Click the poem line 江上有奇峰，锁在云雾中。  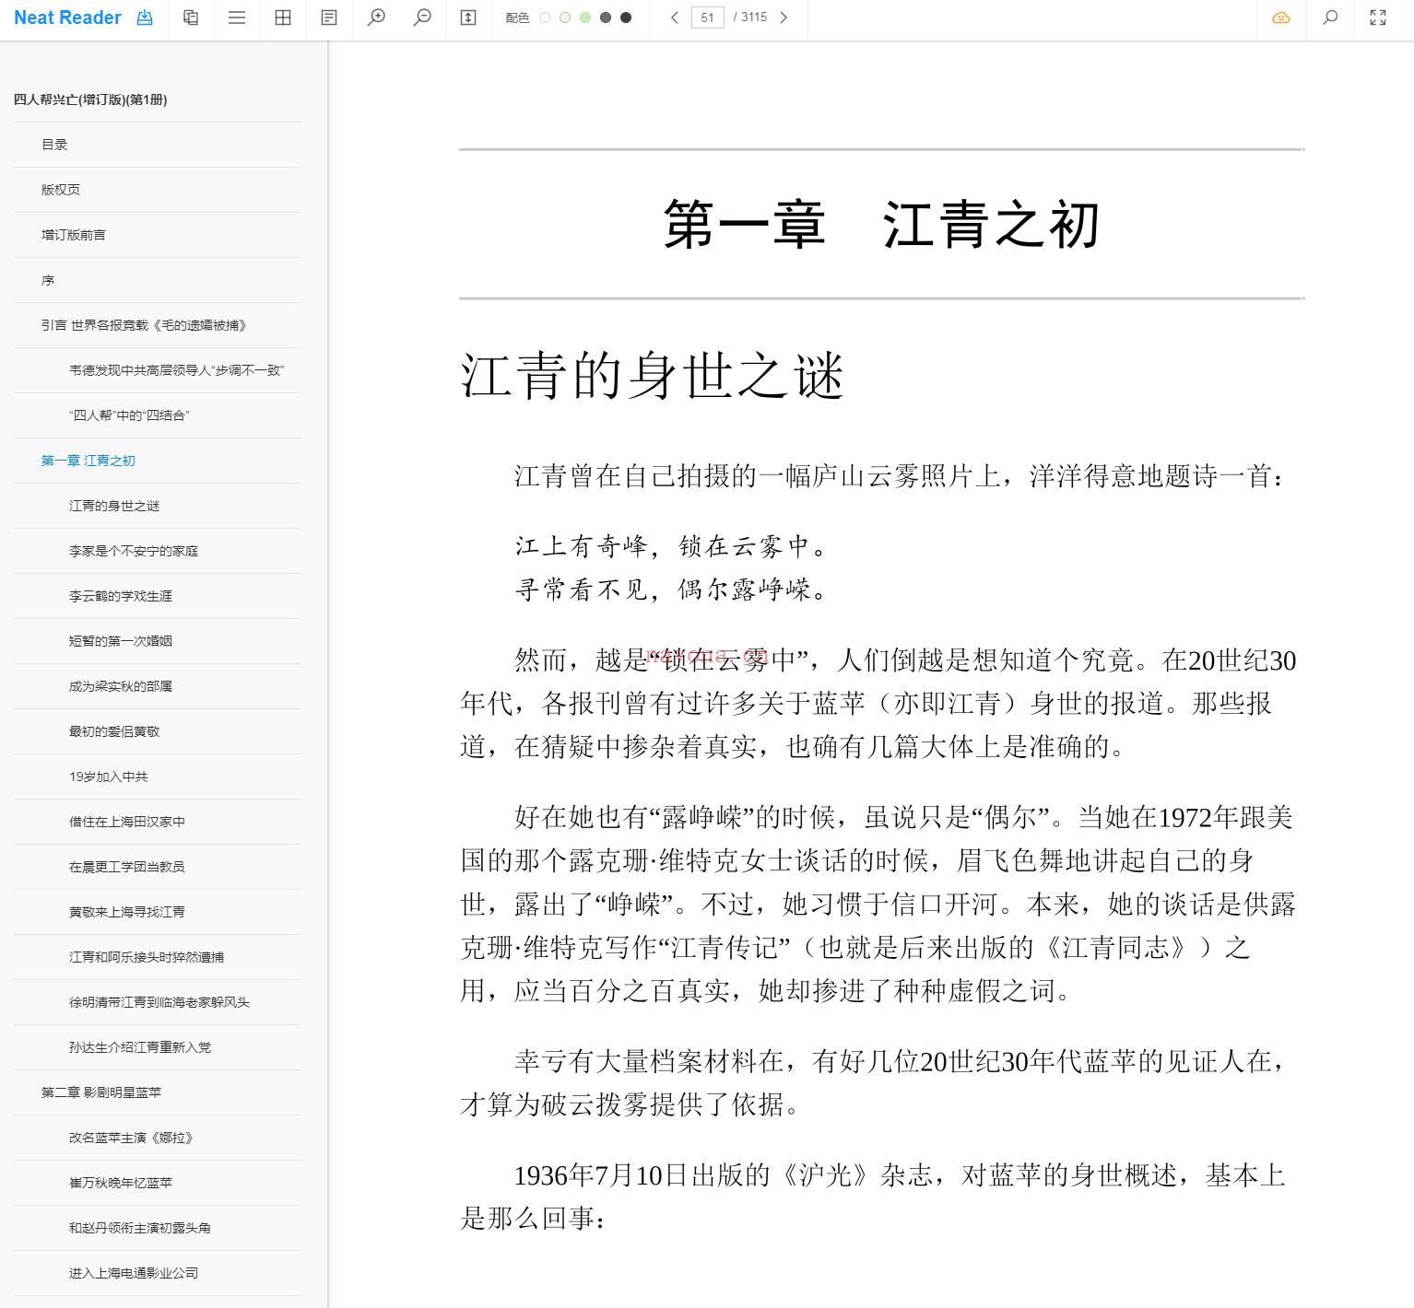(671, 546)
